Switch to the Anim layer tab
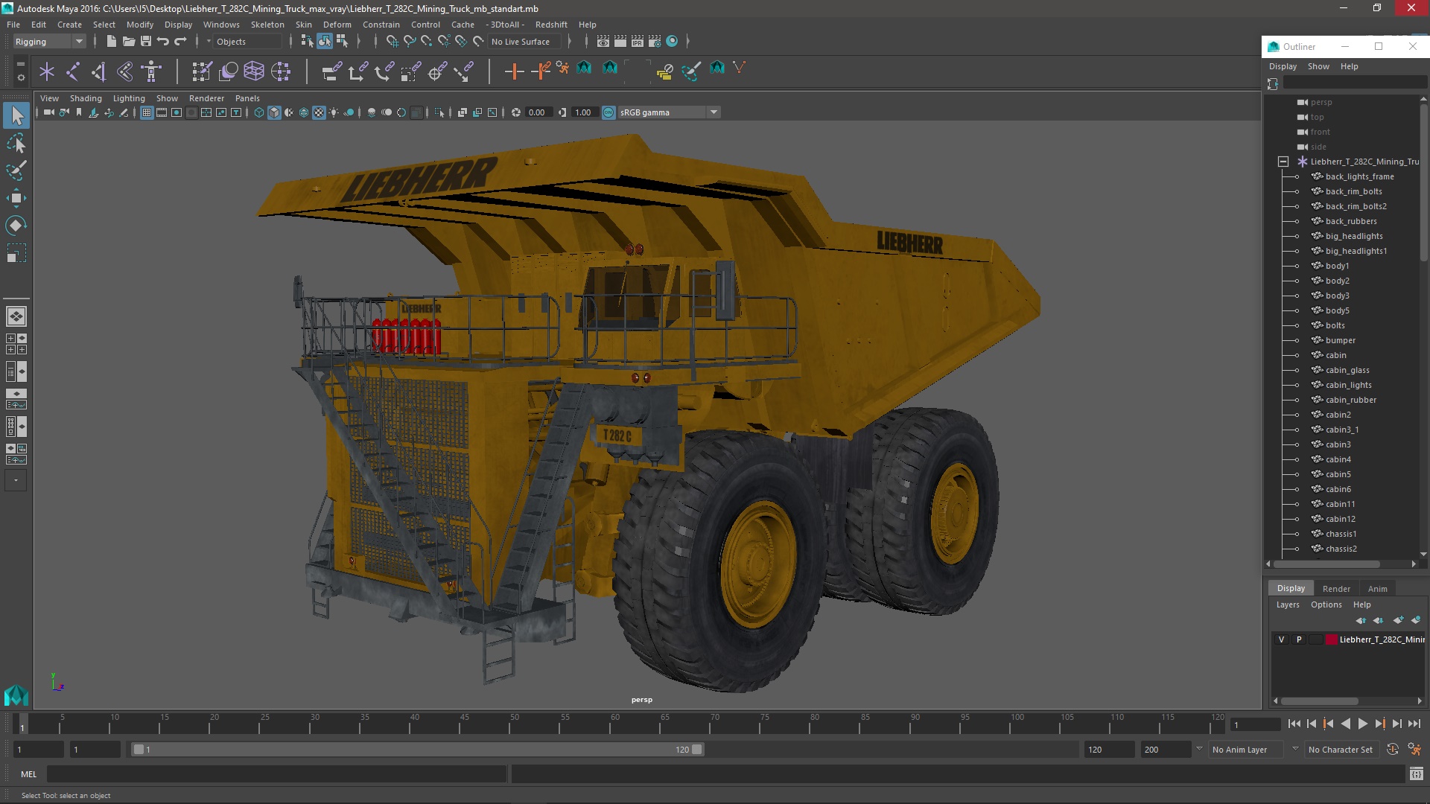The image size is (1430, 804). (1377, 588)
